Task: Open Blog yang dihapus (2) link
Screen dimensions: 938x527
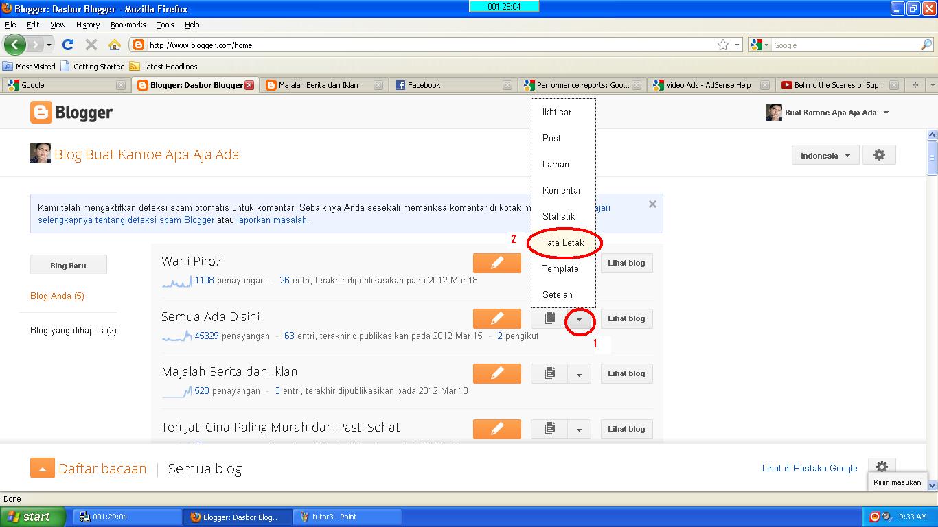Action: [x=73, y=330]
